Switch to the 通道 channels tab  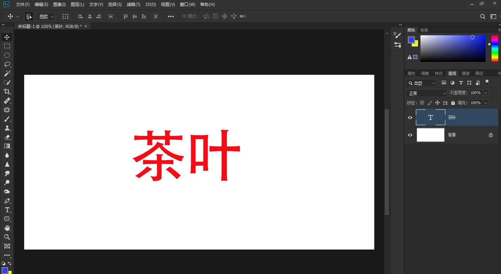click(466, 73)
